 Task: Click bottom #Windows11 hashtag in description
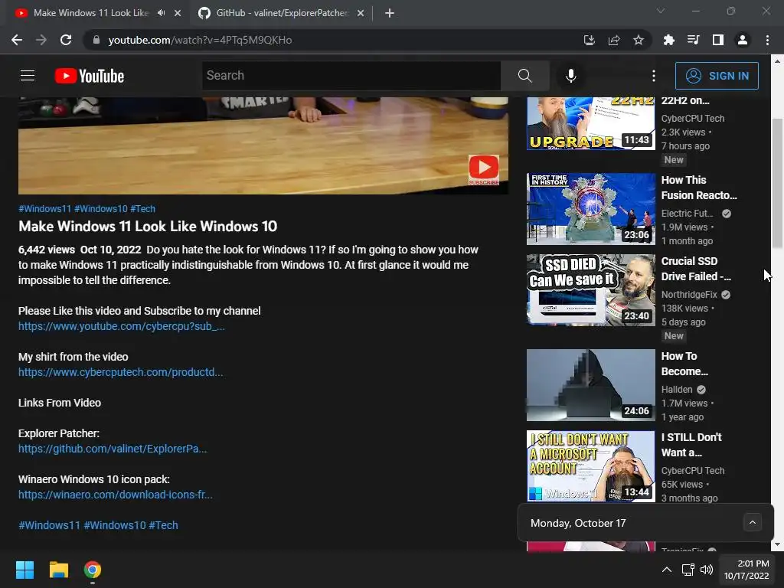(49, 525)
